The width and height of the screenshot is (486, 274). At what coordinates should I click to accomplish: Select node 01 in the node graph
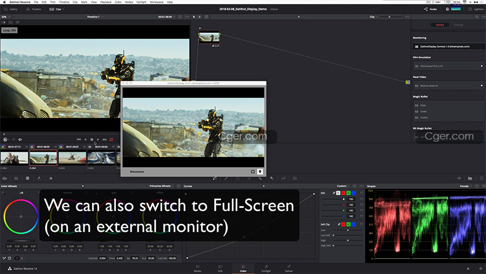tap(209, 37)
